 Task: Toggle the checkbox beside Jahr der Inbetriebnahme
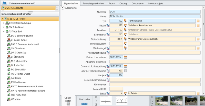[x=126, y=71]
